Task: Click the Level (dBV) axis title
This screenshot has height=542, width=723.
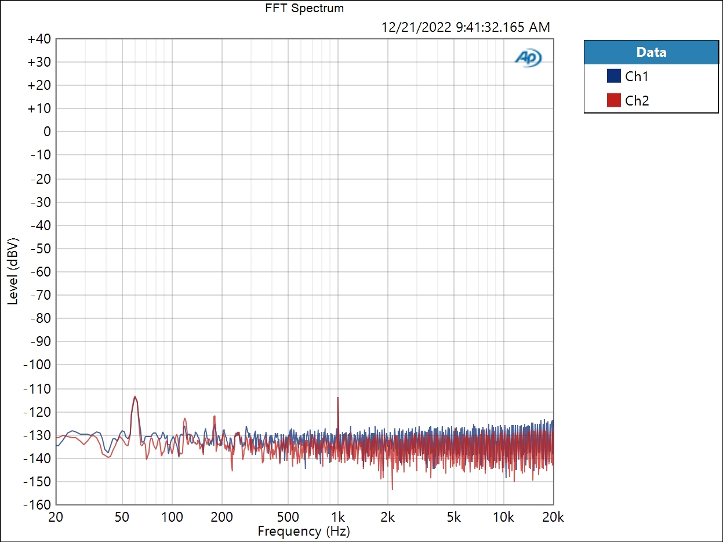Action: pyautogui.click(x=13, y=271)
